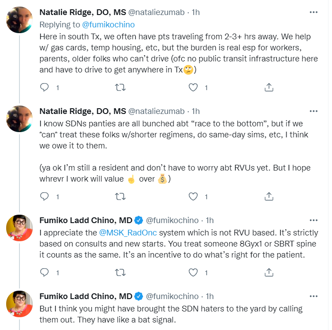Open Fumiko's avatar on the bat signal tweet
The width and height of the screenshot is (332, 330).
(x=19, y=304)
